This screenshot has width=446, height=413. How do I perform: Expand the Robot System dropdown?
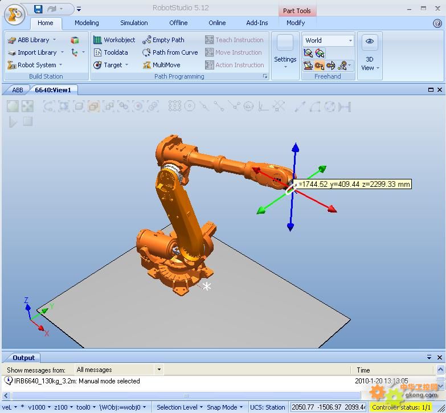coord(60,65)
